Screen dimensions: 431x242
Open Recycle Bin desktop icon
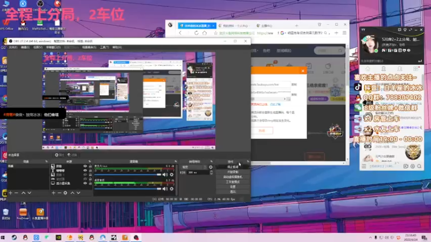coord(6,213)
